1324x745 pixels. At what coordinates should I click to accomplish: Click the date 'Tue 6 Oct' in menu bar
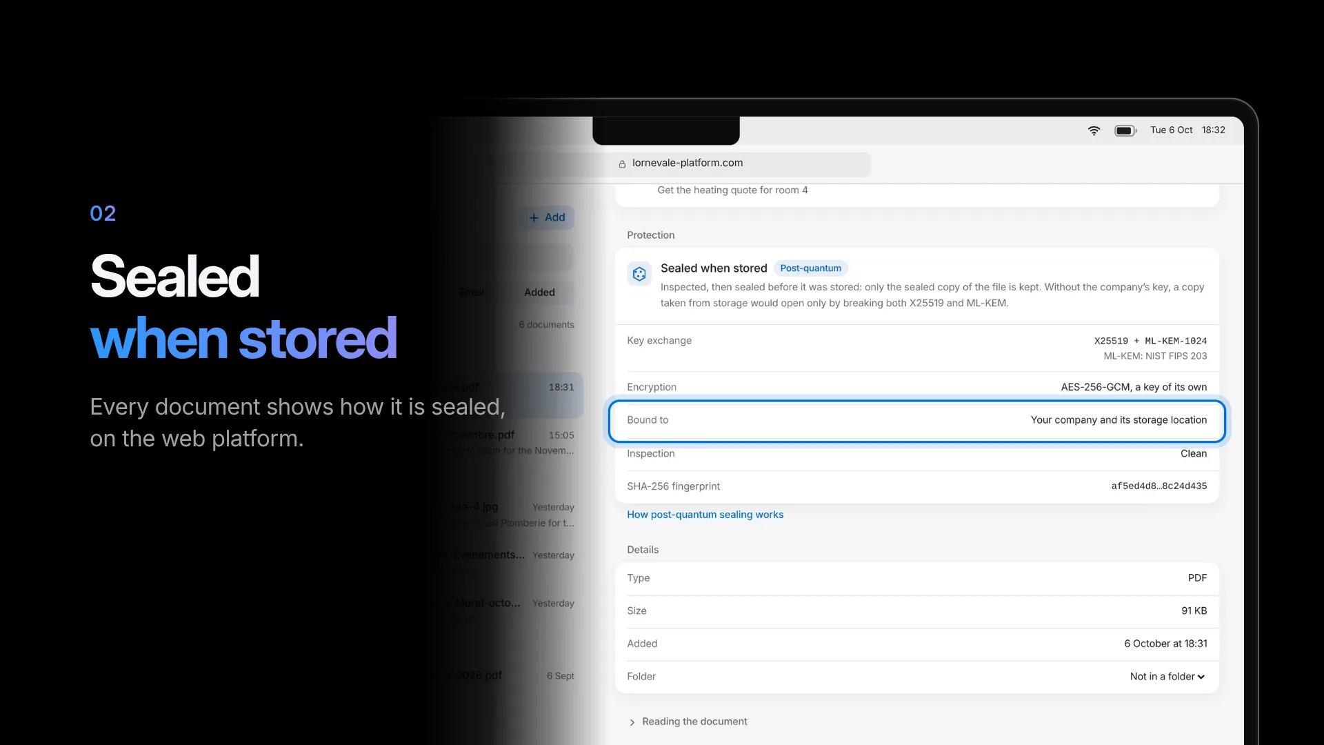(x=1171, y=130)
